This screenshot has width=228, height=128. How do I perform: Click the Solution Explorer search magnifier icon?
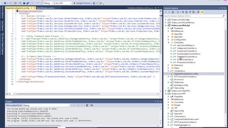[223, 16]
